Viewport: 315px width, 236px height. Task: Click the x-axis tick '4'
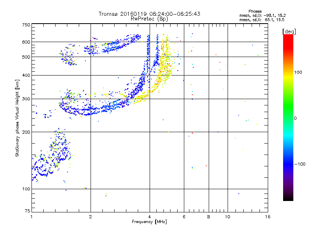(150, 217)
